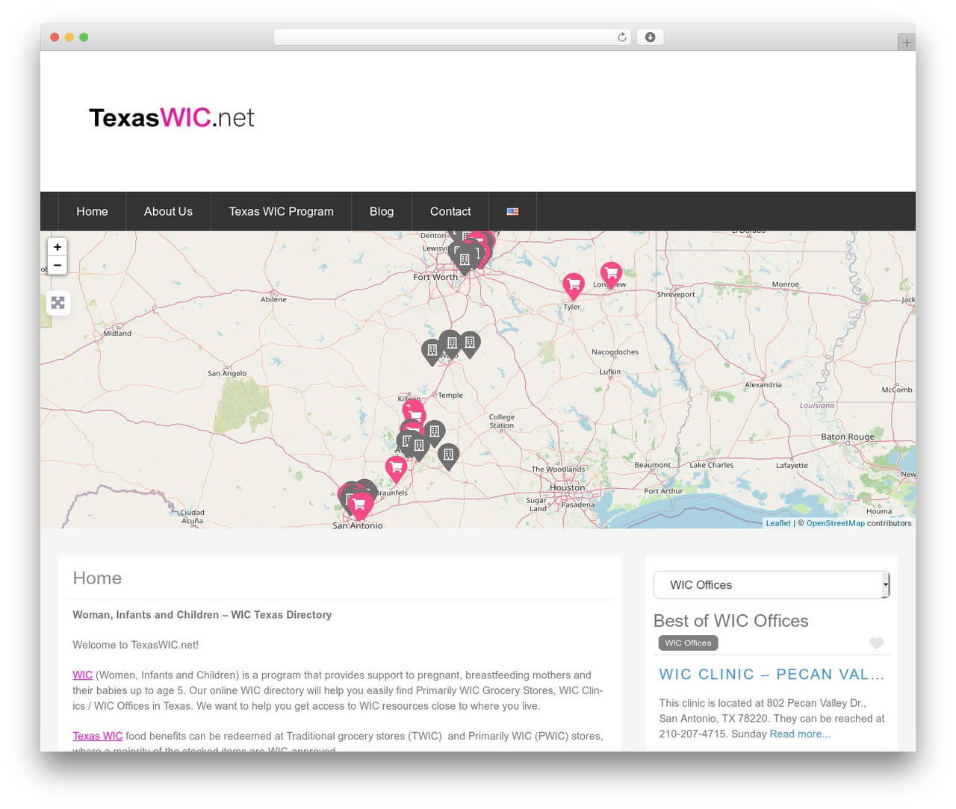This screenshot has height=809, width=956.
Task: Open the Blog menu item
Action: pos(382,211)
